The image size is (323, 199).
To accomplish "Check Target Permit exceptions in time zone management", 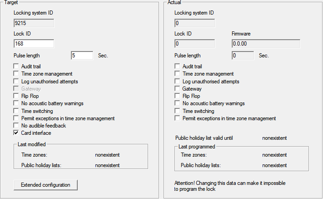I will (x=16, y=118).
